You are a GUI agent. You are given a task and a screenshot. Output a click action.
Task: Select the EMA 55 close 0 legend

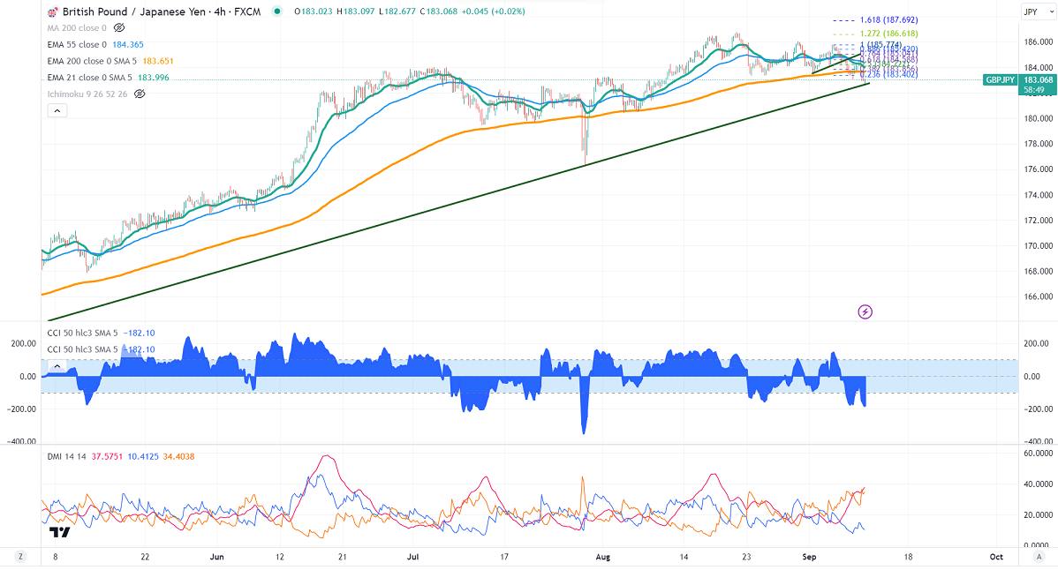tap(77, 44)
